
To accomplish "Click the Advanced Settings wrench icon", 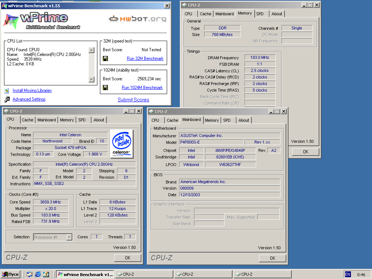I will (x=7, y=99).
